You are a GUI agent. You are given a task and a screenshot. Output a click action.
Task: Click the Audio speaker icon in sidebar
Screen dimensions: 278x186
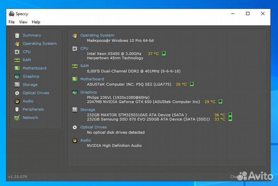click(17, 101)
